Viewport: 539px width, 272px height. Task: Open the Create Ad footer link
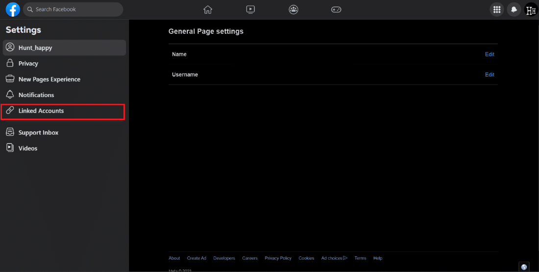click(x=196, y=258)
